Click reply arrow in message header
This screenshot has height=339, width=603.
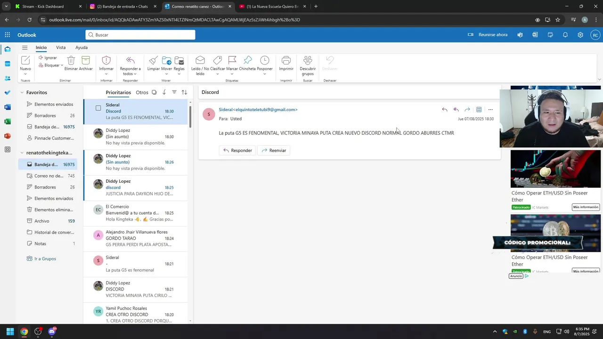[445, 110]
